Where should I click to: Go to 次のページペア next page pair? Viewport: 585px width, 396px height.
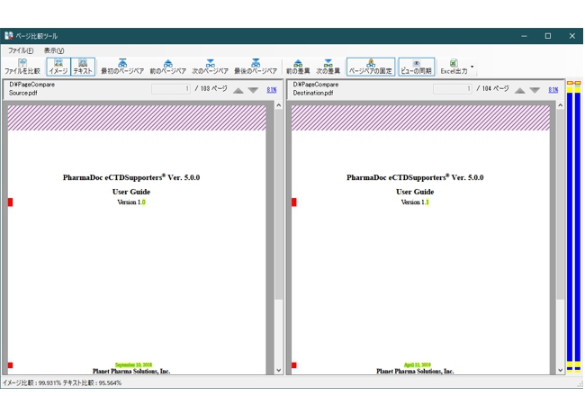(210, 67)
